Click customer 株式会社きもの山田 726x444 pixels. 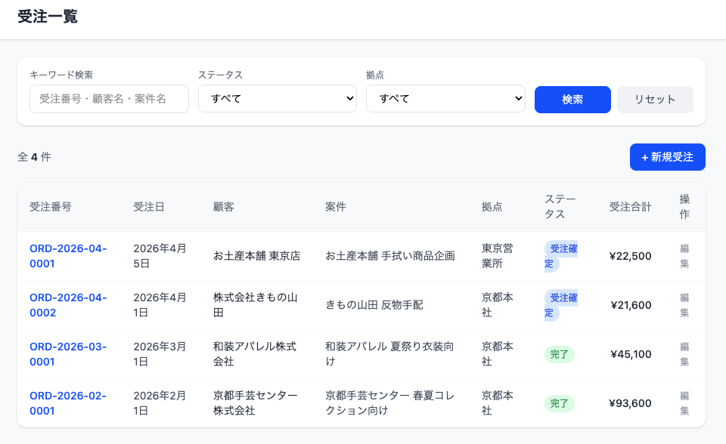coord(255,305)
